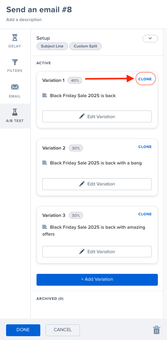Click the Custom Split setup tag
Viewport: 167px width, 340px height.
[86, 46]
